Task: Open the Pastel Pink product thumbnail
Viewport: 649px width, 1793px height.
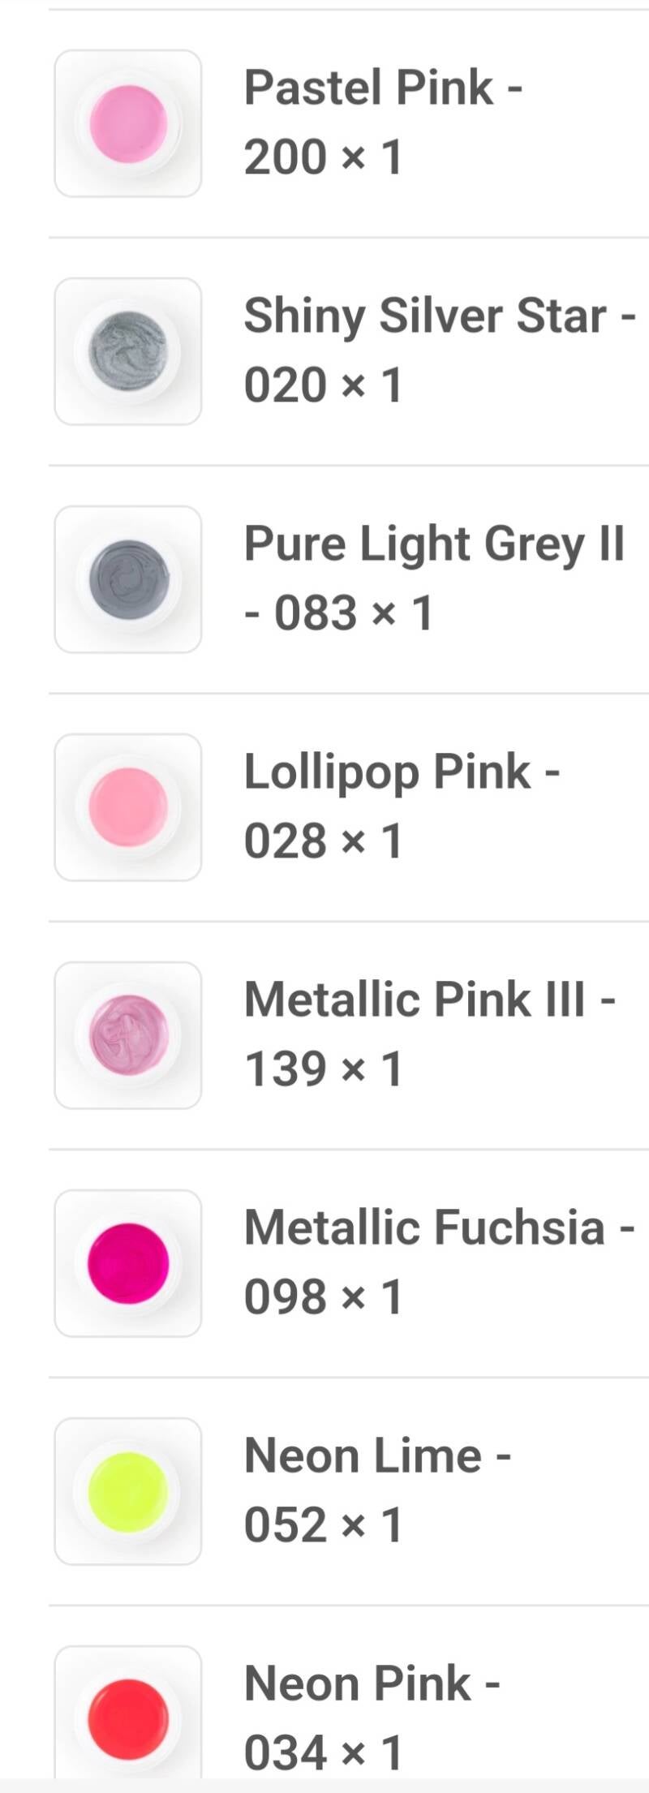Action: point(128,123)
